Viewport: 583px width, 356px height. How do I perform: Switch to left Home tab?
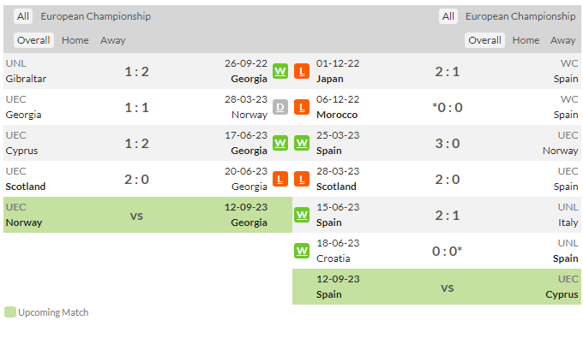click(75, 40)
